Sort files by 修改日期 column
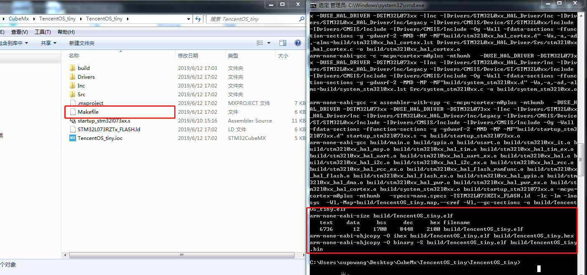This screenshot has width=587, height=275. (188, 55)
